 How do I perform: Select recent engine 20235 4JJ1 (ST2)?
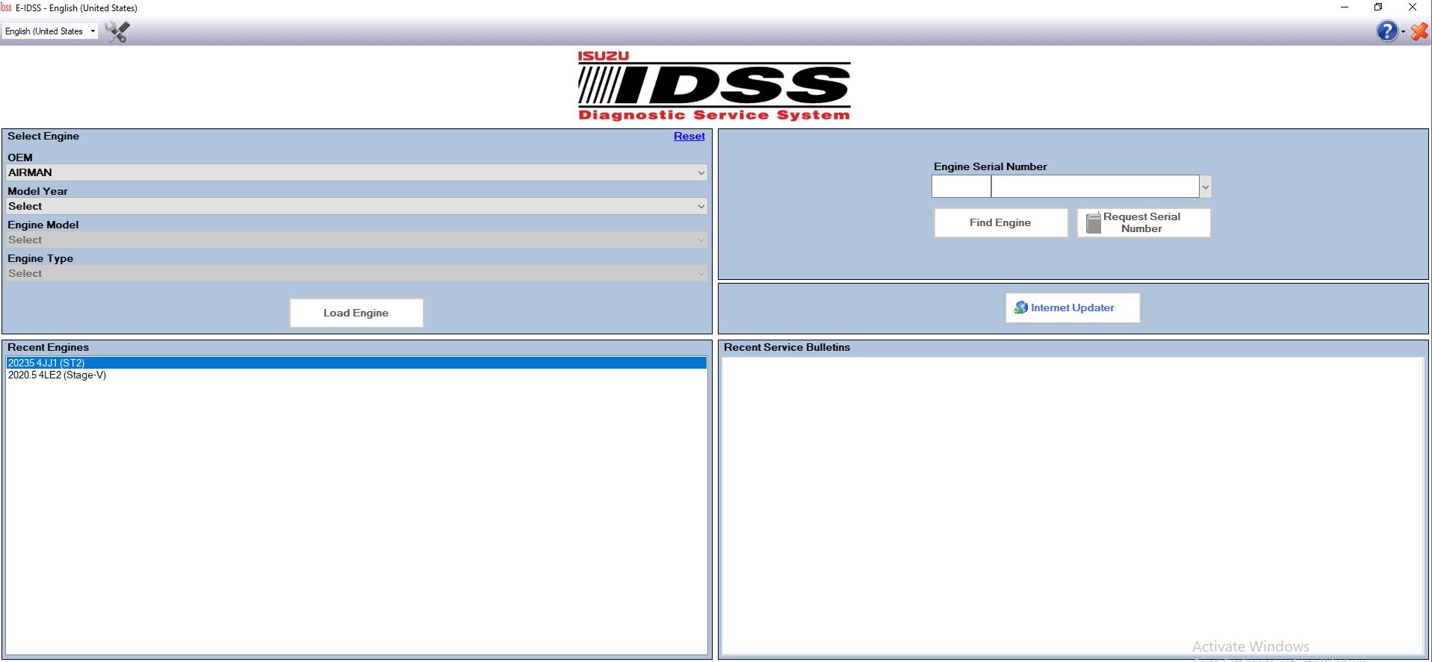click(356, 363)
